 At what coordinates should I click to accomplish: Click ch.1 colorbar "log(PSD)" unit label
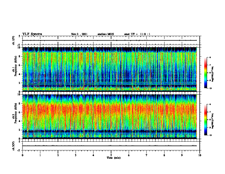point(213,74)
